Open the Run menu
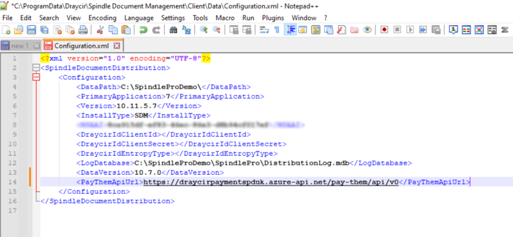The width and height of the screenshot is (513, 237). pyautogui.click(x=248, y=18)
